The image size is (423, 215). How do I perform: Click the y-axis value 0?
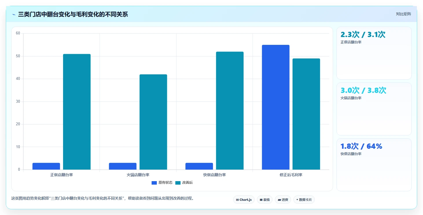click(19, 170)
